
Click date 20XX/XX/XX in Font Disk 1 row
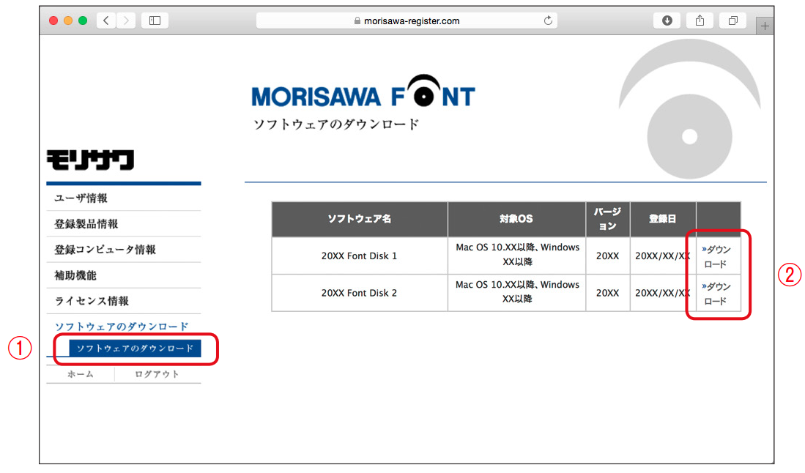[x=662, y=256]
